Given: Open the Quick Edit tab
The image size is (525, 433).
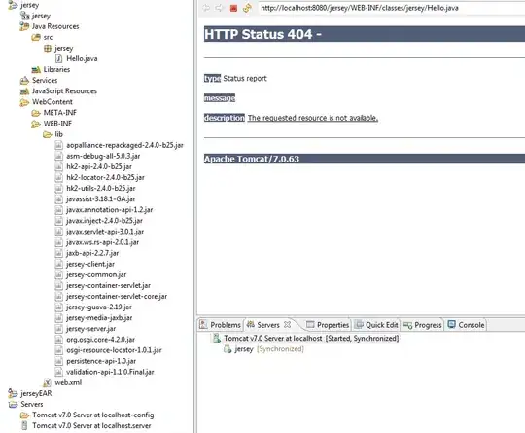Looking at the screenshot, I should click(376, 325).
